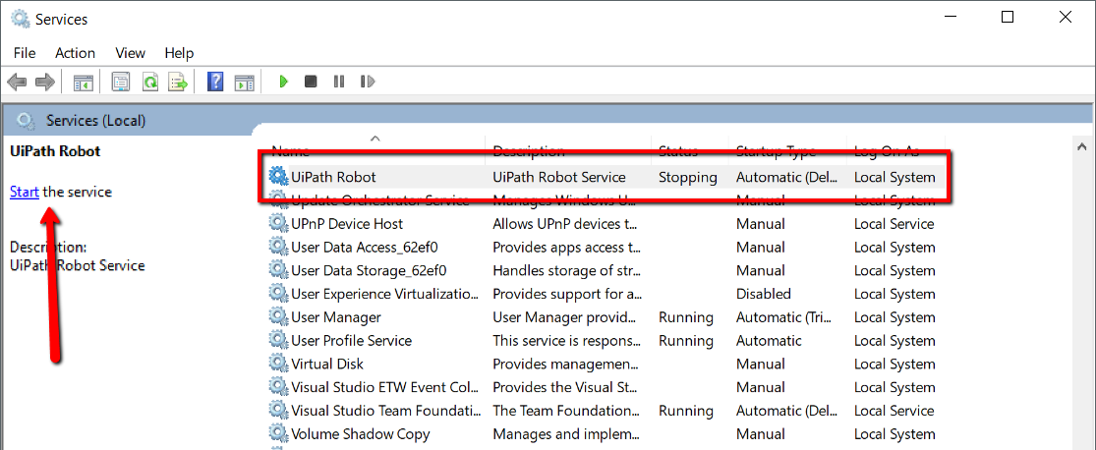The image size is (1096, 450).
Task: Open the View menu
Action: [x=130, y=53]
